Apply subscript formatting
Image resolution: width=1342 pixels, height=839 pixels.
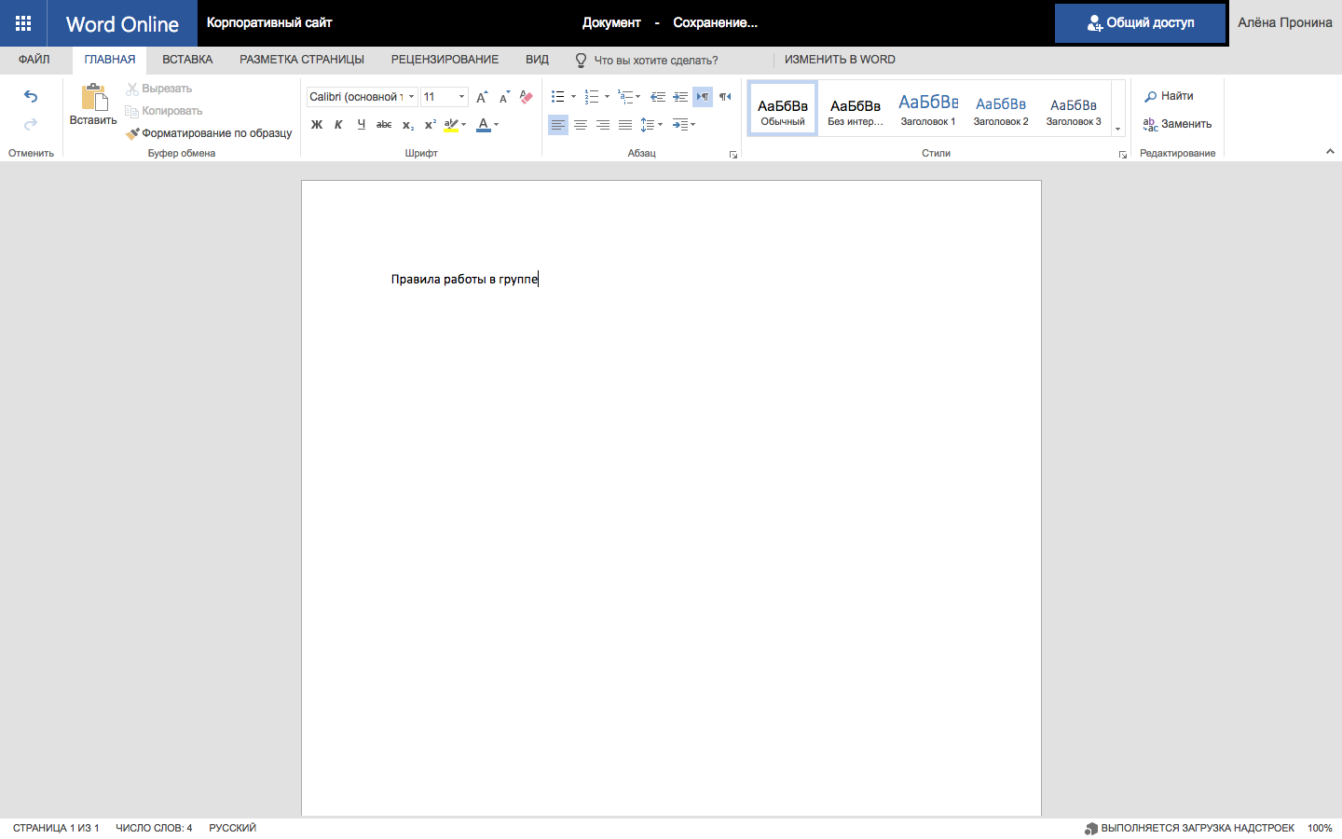(x=407, y=124)
